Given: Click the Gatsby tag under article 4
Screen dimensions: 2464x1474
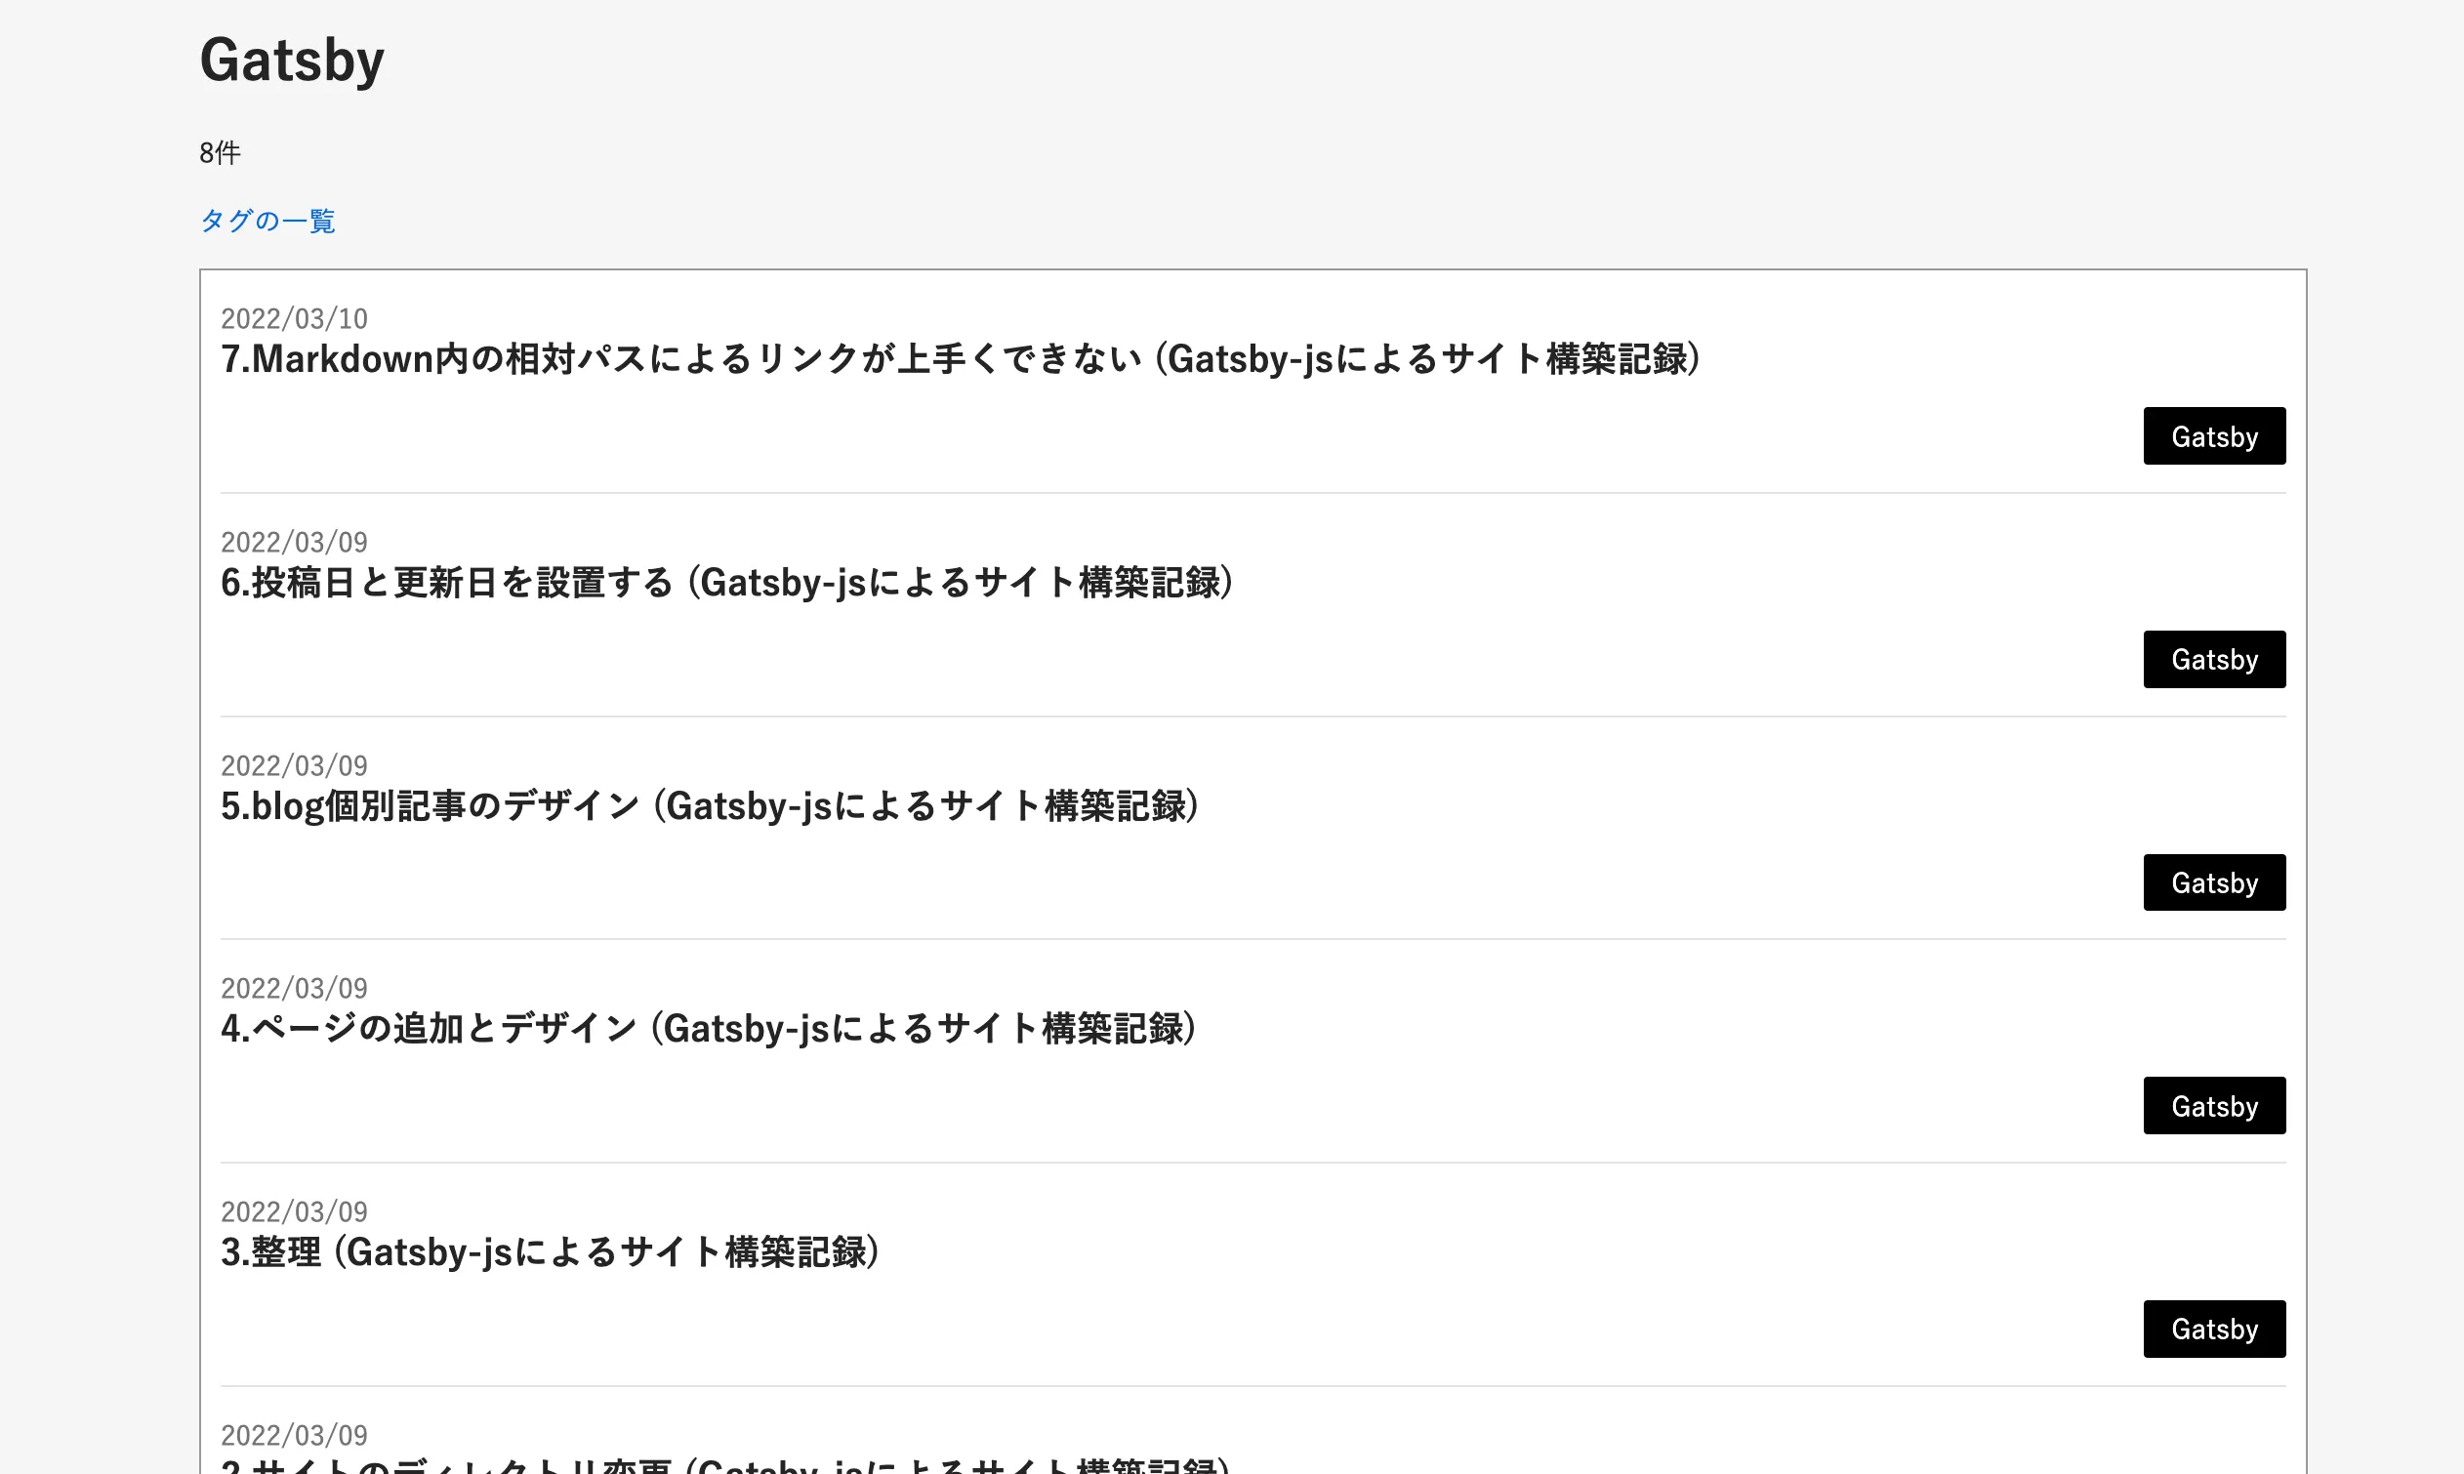Looking at the screenshot, I should tap(2214, 1105).
